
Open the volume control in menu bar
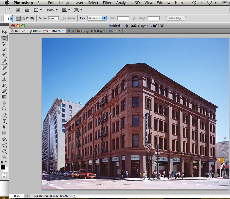216,3
